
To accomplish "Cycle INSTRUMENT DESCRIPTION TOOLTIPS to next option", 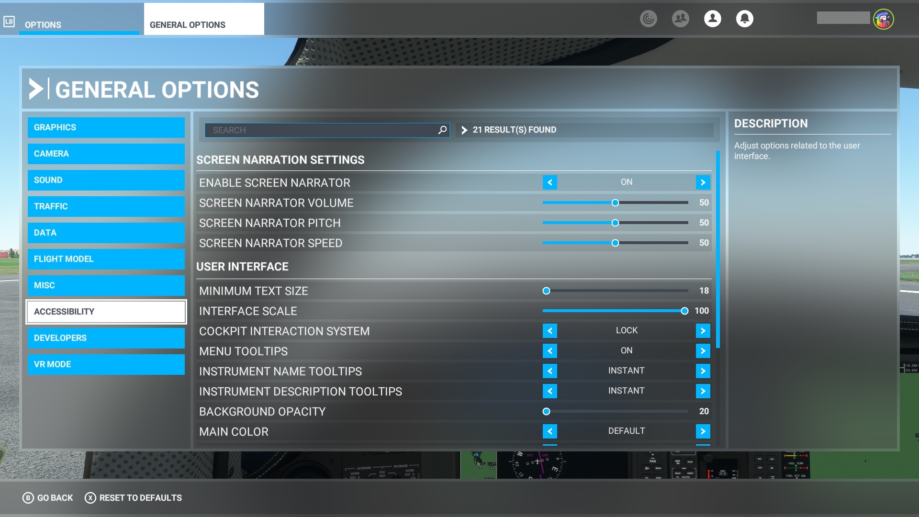I will click(703, 391).
